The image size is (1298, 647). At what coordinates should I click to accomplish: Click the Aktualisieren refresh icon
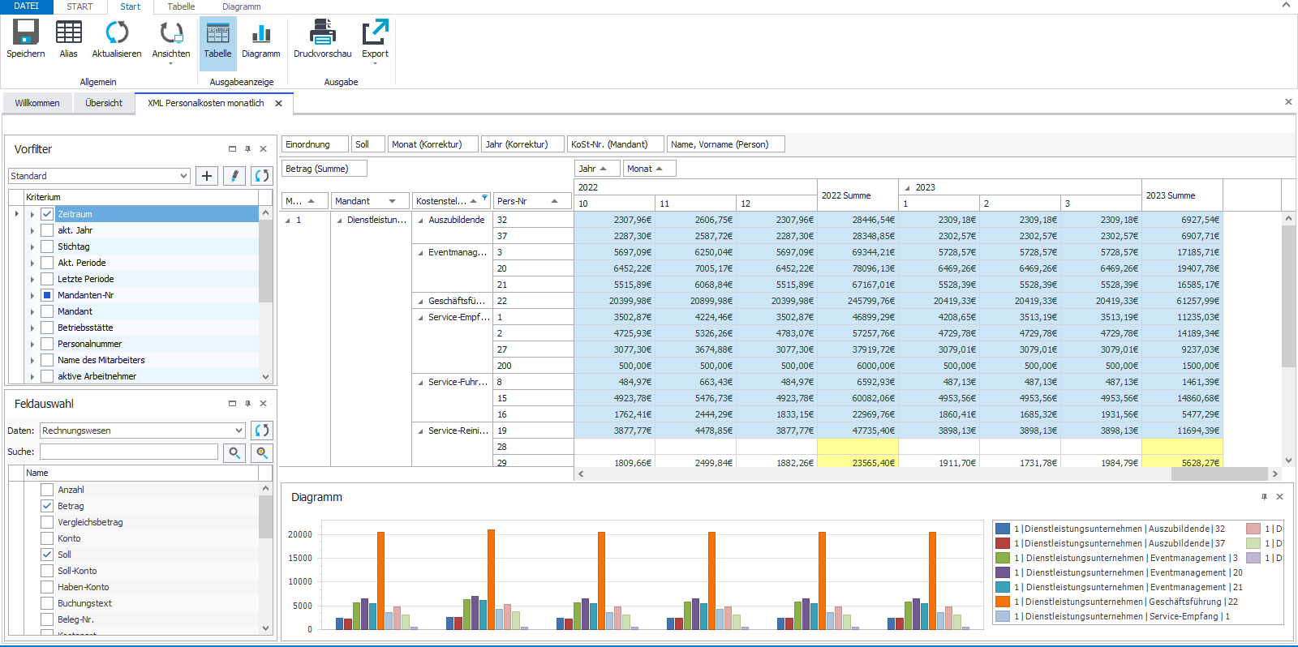point(117,32)
